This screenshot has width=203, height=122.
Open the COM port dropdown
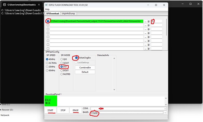pos(165,108)
